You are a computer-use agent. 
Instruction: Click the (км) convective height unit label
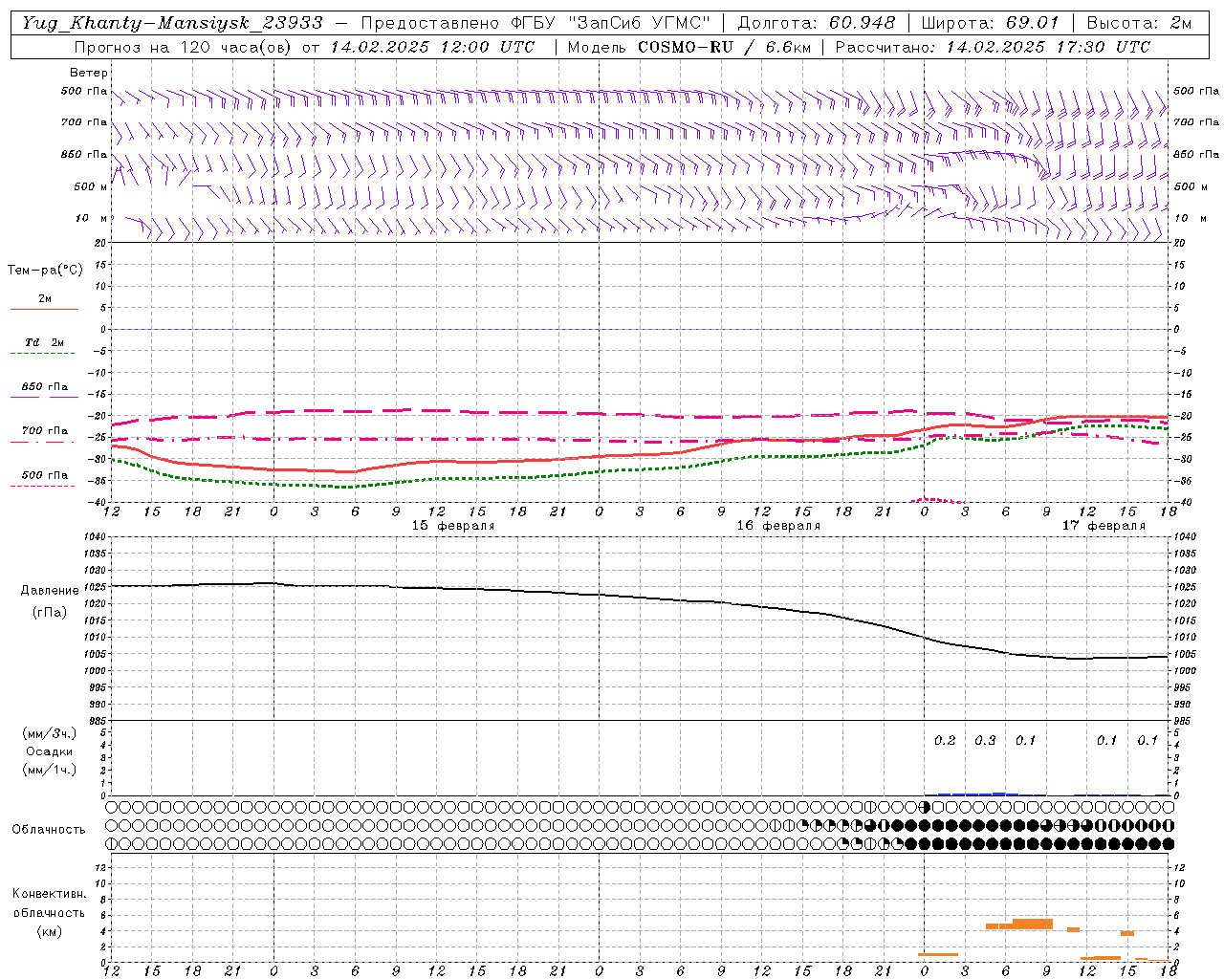[x=51, y=931]
